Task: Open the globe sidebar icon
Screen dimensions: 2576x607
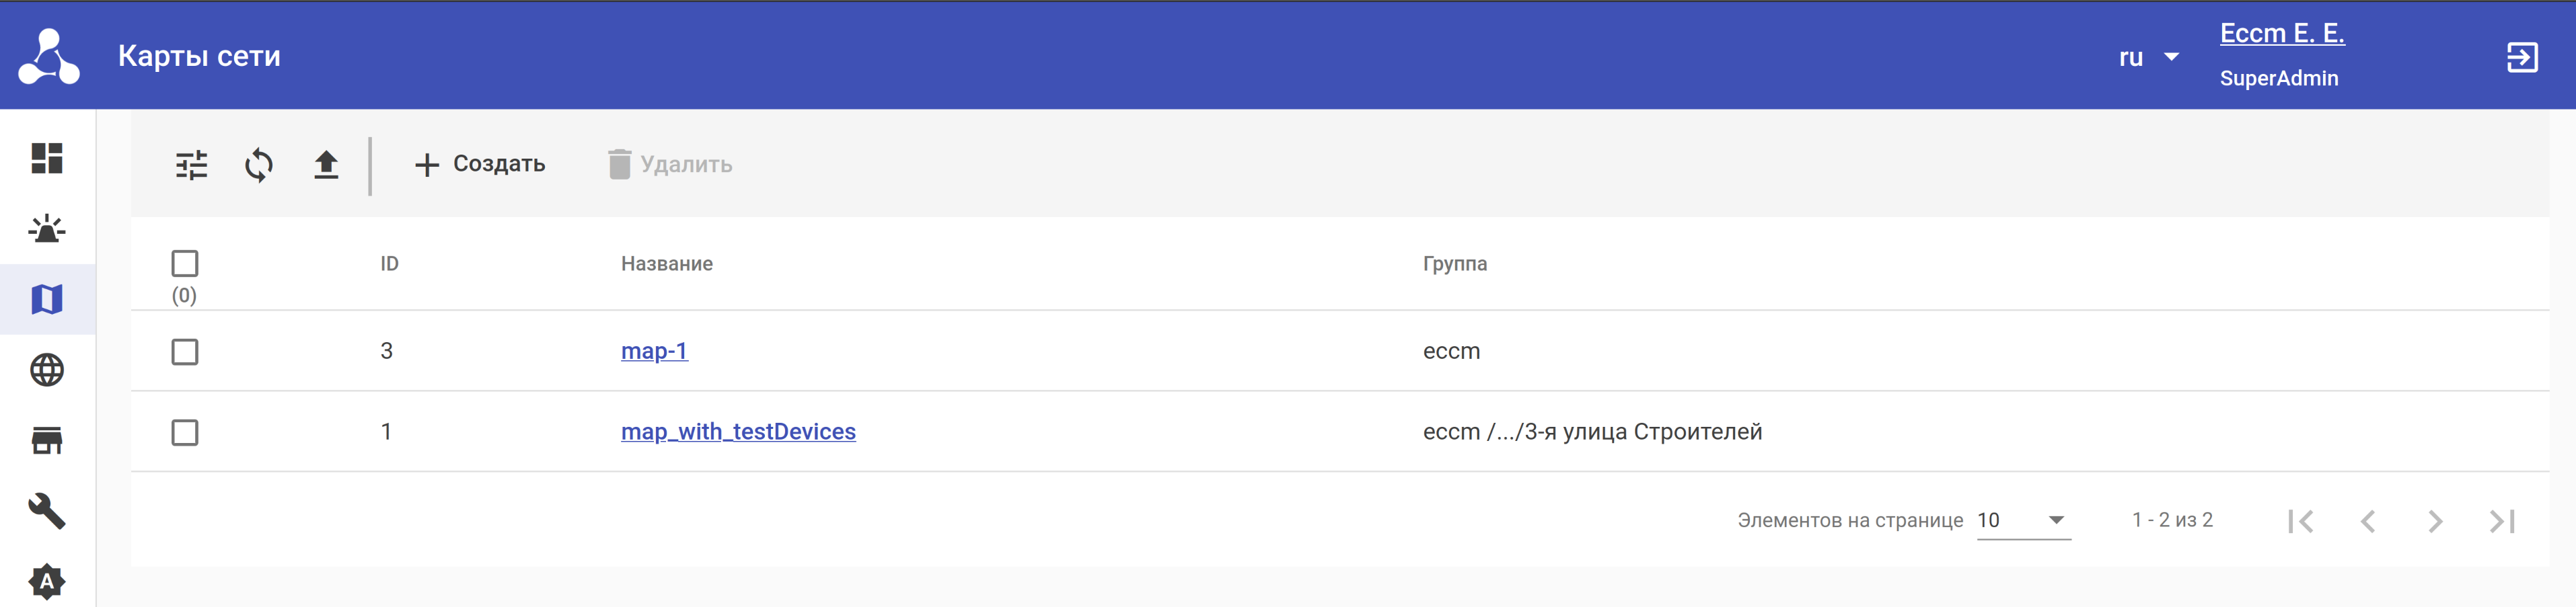Action: tap(47, 370)
